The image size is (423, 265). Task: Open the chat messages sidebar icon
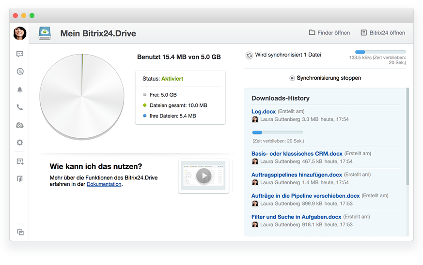(x=20, y=54)
